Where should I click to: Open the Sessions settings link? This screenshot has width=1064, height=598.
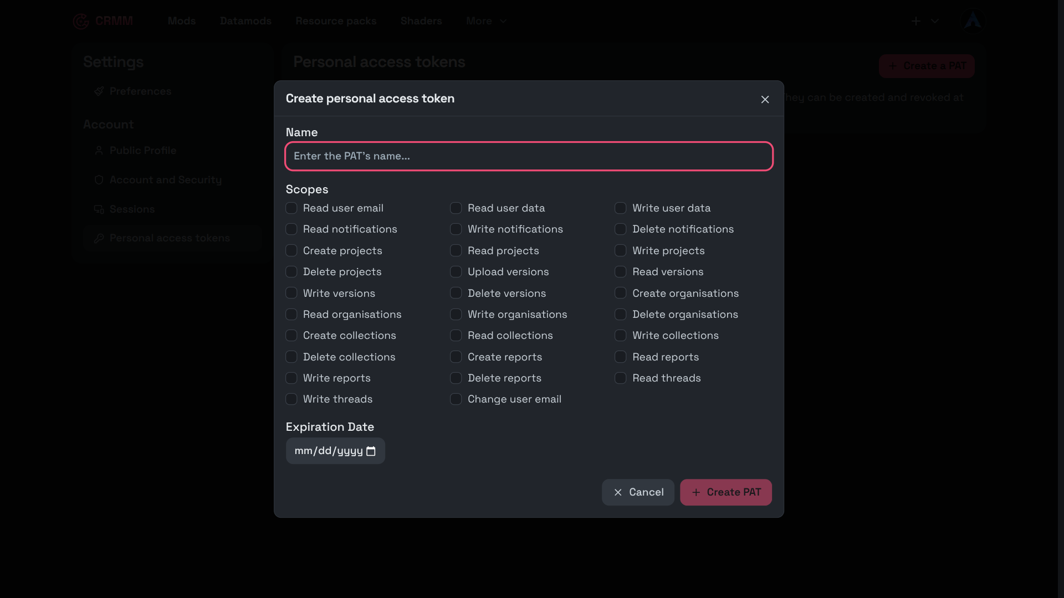[x=172, y=209]
